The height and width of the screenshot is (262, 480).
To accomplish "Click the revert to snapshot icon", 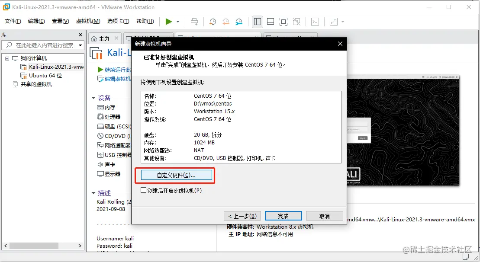I will pyautogui.click(x=226, y=21).
